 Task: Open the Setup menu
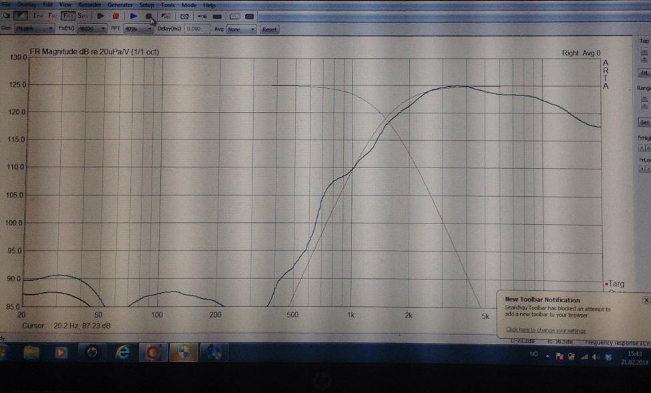click(146, 5)
